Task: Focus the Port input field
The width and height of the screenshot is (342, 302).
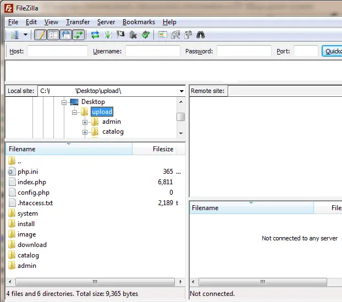Action: [306, 51]
